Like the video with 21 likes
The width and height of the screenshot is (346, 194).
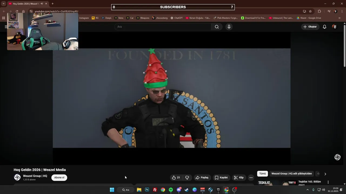176,178
